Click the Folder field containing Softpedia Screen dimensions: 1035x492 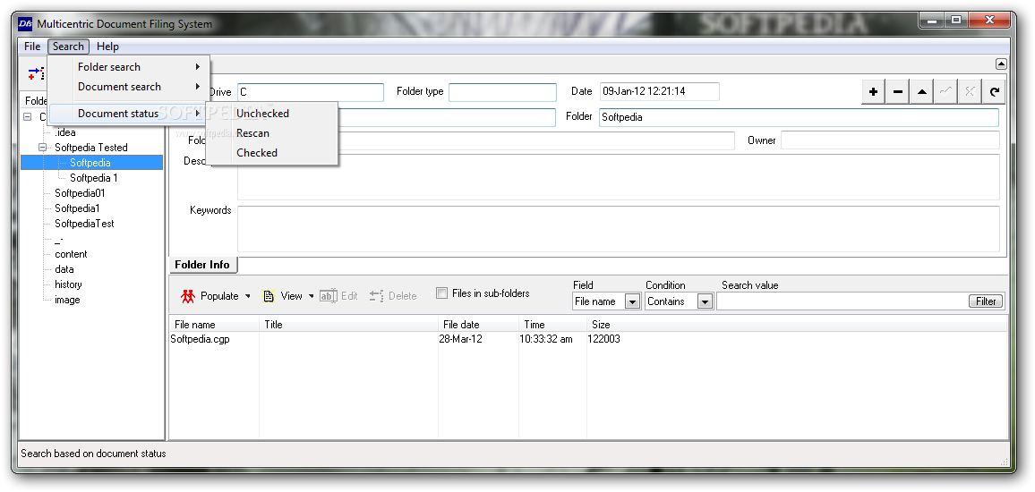point(799,117)
